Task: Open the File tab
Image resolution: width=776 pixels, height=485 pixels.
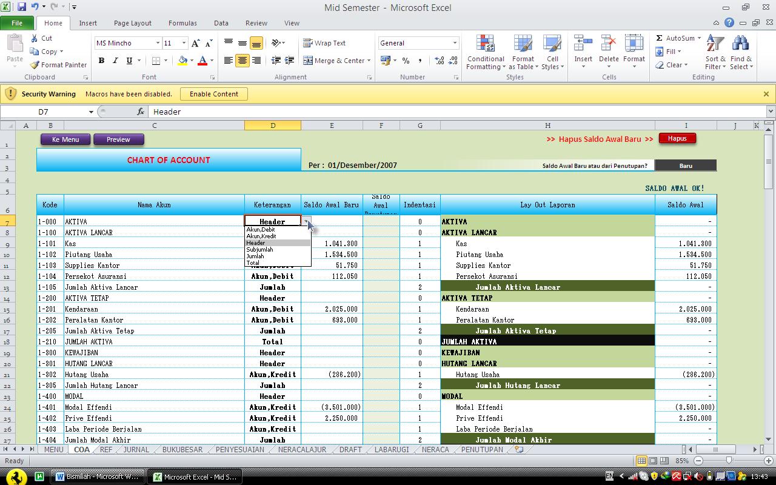Action: (x=17, y=23)
